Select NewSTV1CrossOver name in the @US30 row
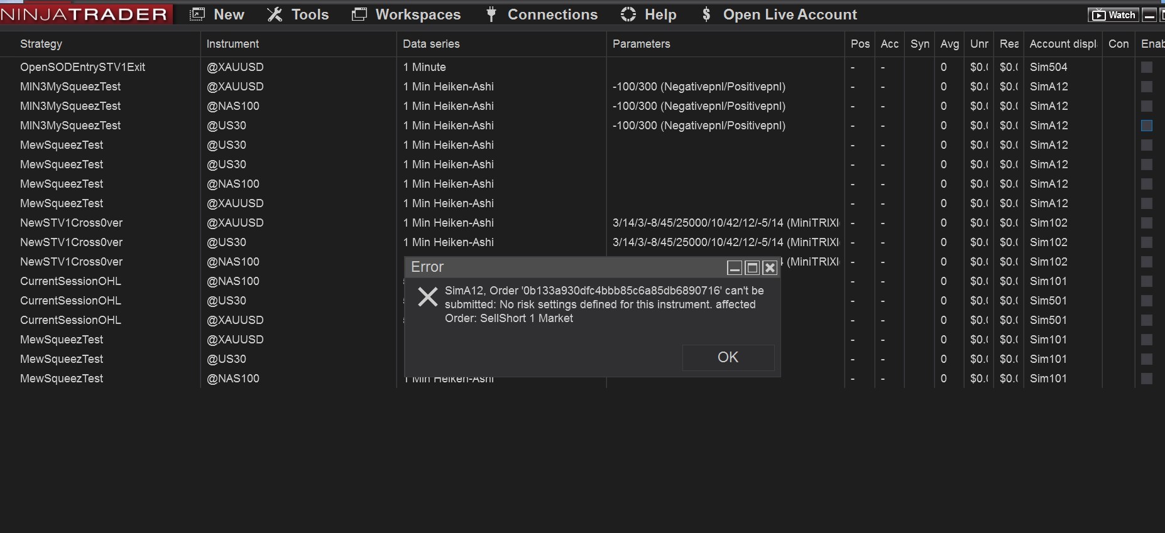This screenshot has width=1165, height=533. point(71,242)
